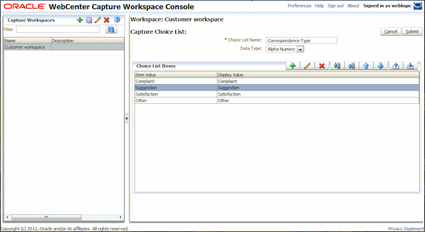Sort choice list items descending
The height and width of the screenshot is (232, 425).
(x=351, y=66)
